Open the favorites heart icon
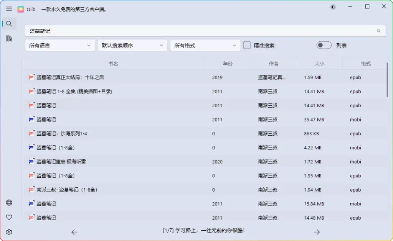 click(9, 217)
